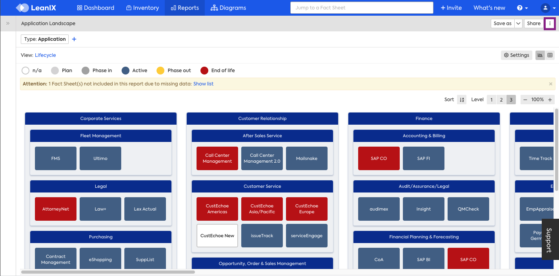The width and height of the screenshot is (559, 276).
Task: Toggle the Phase in legend swatch
Action: coord(86,71)
